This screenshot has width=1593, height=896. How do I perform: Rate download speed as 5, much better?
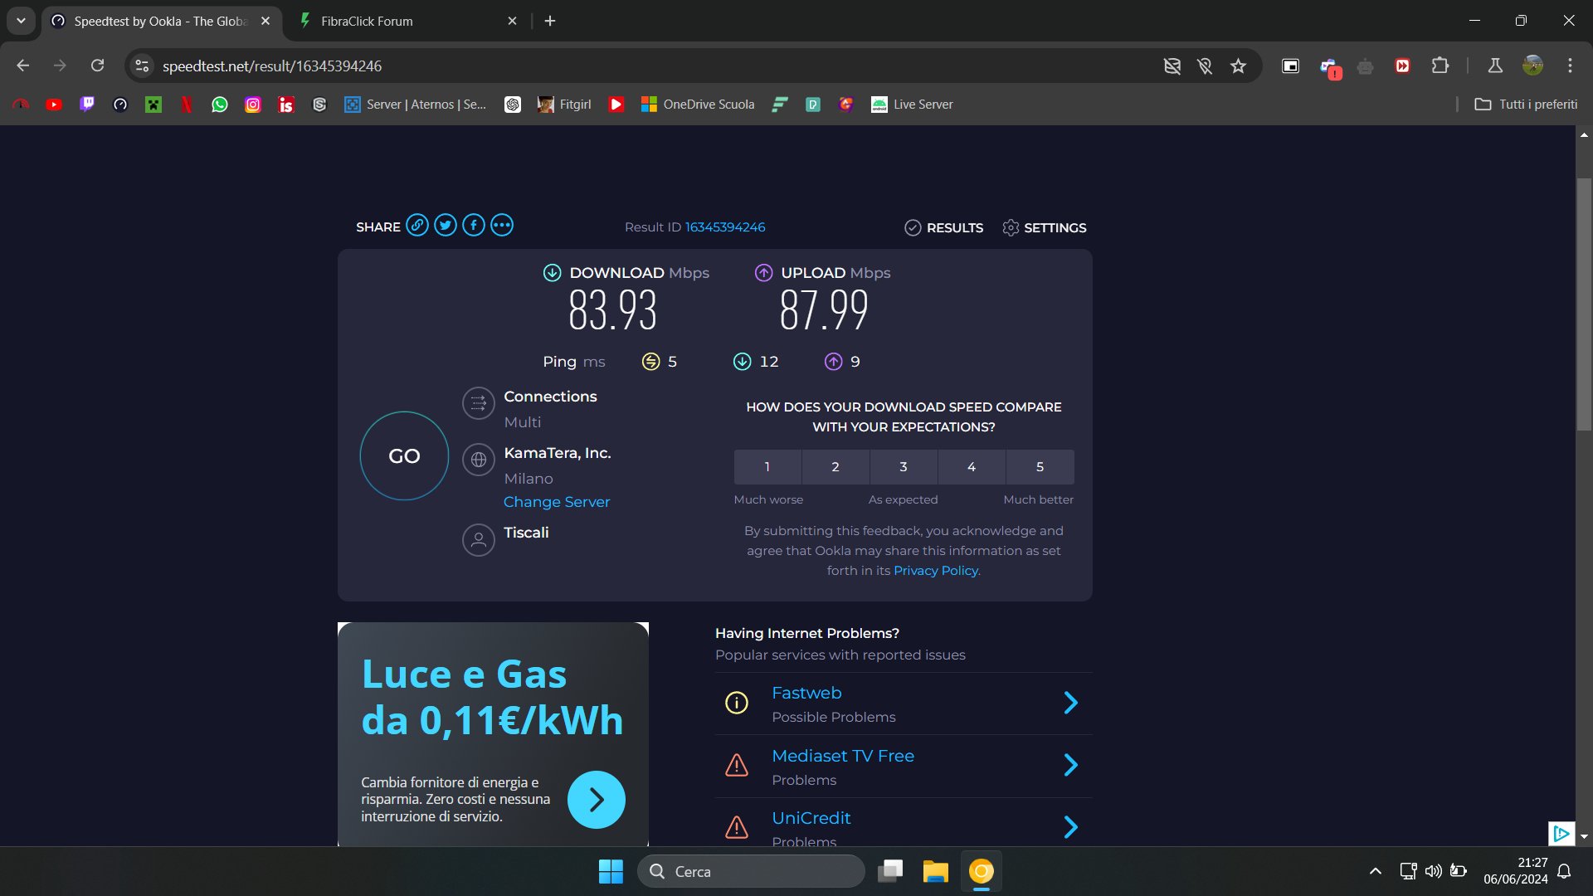click(x=1040, y=467)
